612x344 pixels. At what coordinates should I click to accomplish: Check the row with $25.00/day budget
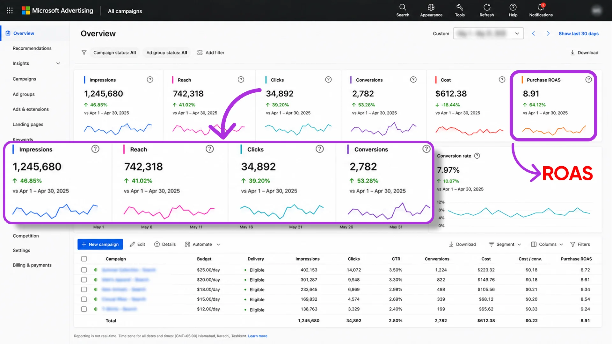coord(84,270)
